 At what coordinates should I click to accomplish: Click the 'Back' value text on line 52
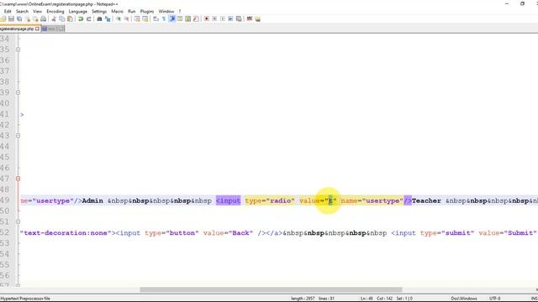(240, 233)
